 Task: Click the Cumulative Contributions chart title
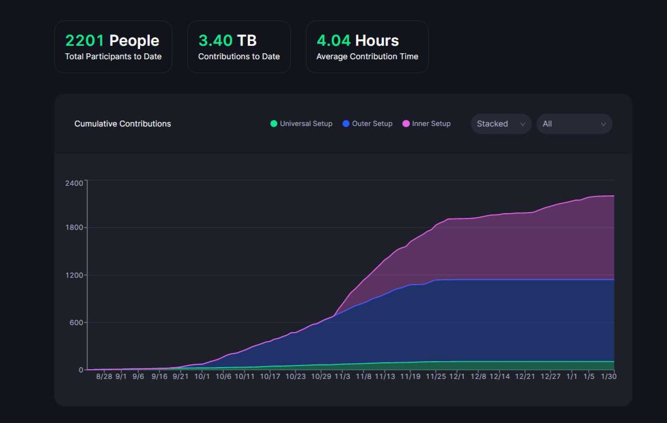click(x=123, y=124)
